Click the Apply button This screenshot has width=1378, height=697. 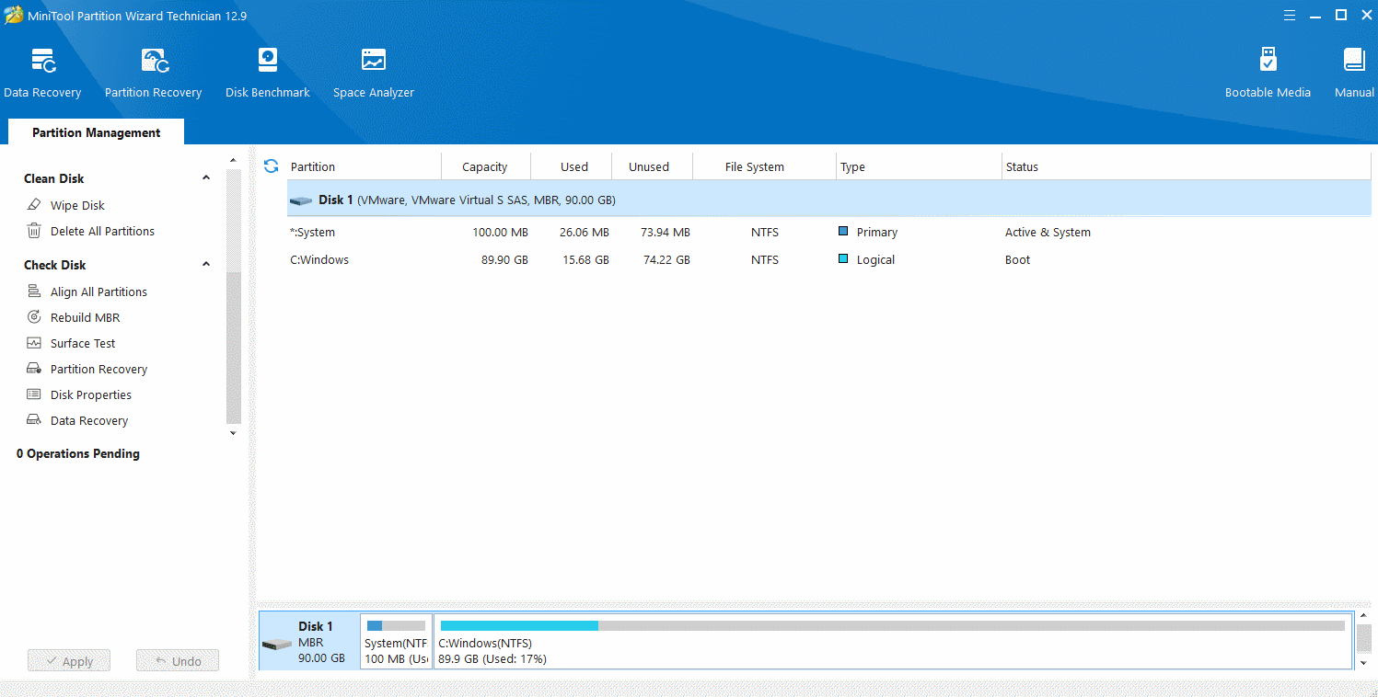point(69,661)
